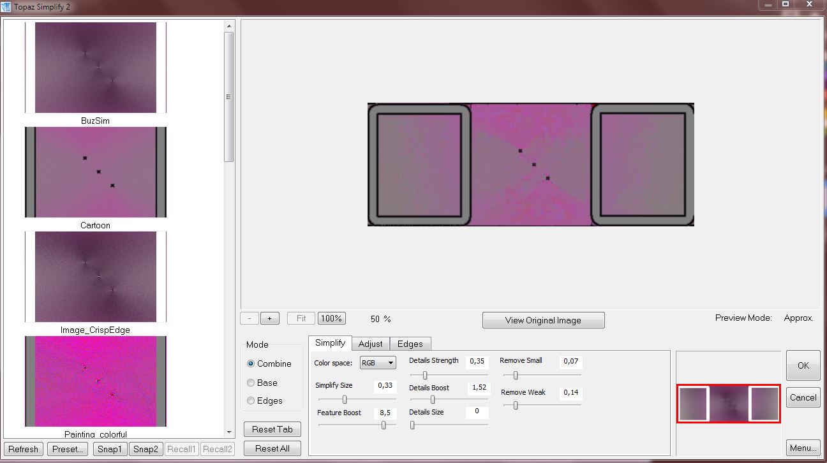Click the Details Size value field

coord(477,411)
